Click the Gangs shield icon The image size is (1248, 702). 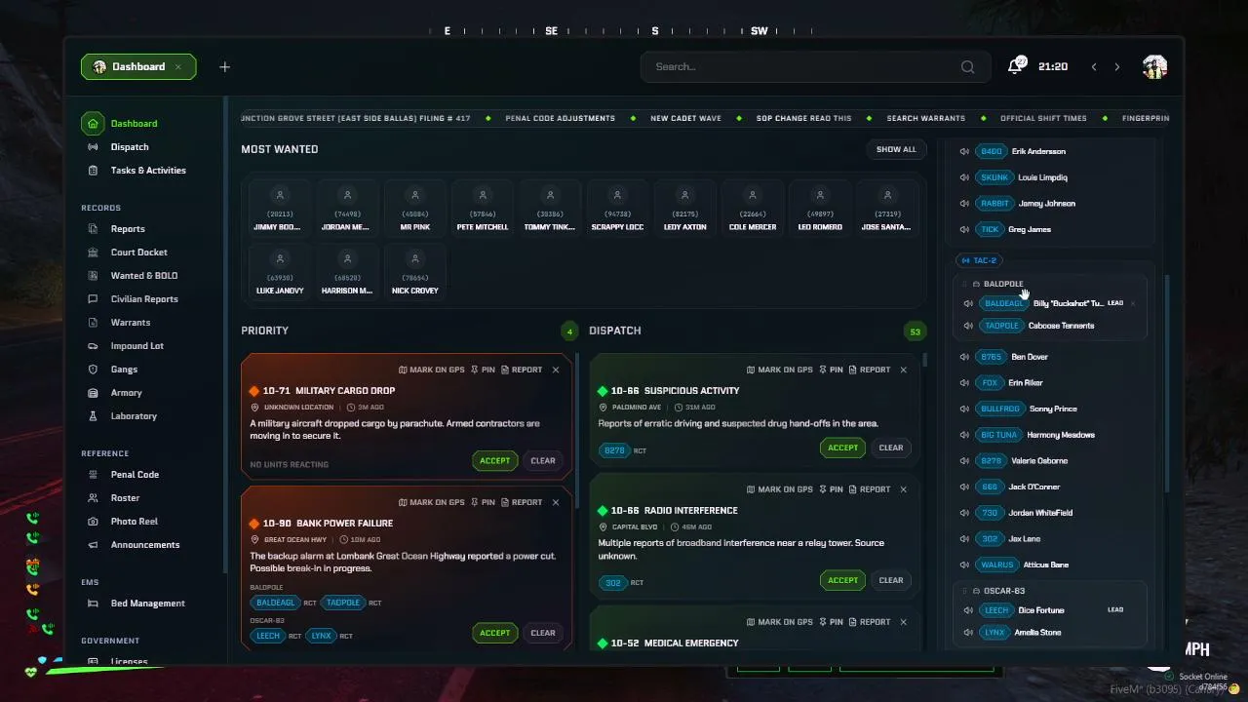[93, 370]
